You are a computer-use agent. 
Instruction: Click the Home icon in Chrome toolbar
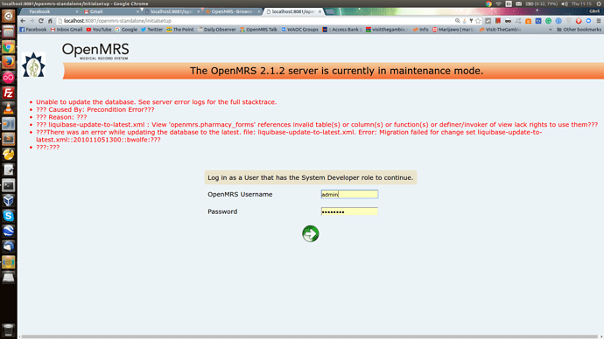coord(50,21)
